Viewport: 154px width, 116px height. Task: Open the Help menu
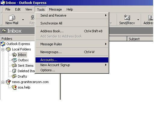70,9
